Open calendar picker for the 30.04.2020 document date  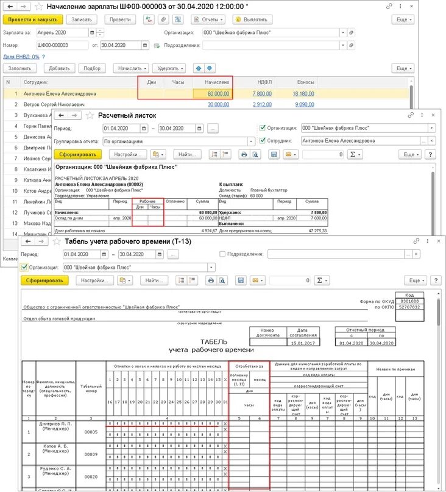[145, 45]
